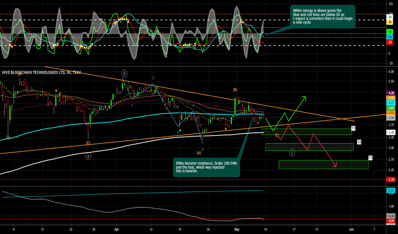Click the cyan wave number 4 label

193,105
